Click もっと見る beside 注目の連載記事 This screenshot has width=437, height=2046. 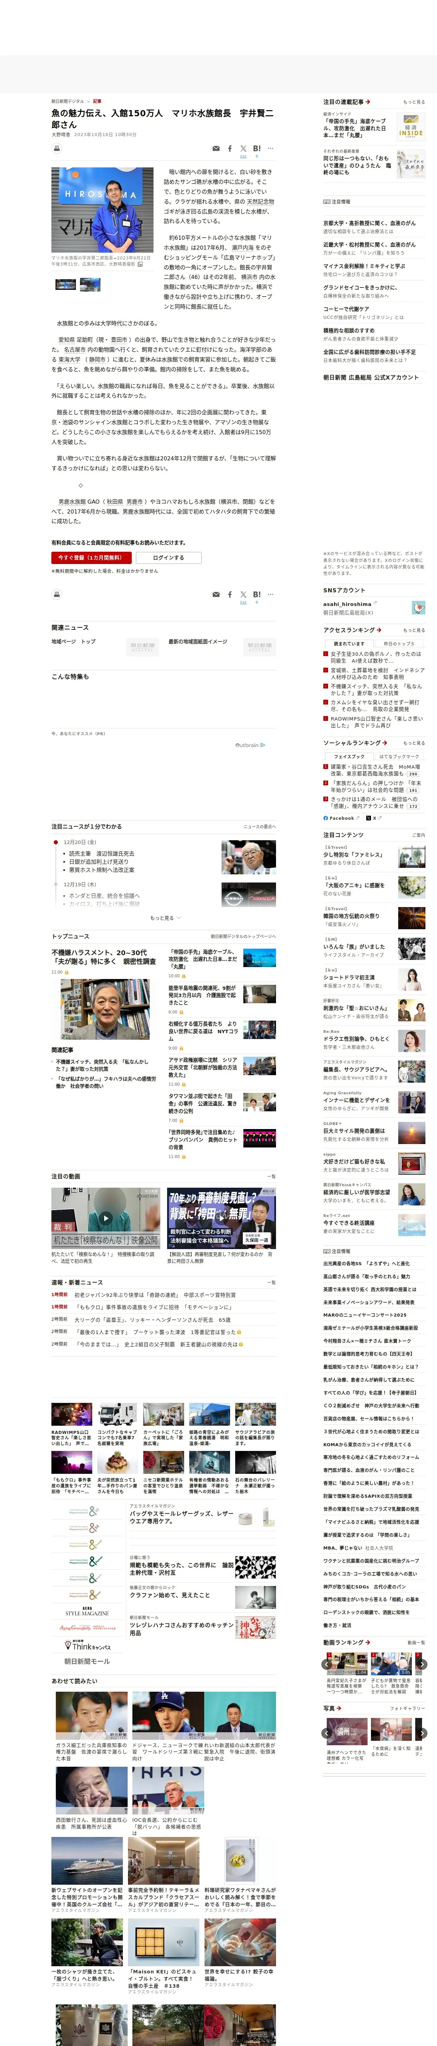(414, 102)
